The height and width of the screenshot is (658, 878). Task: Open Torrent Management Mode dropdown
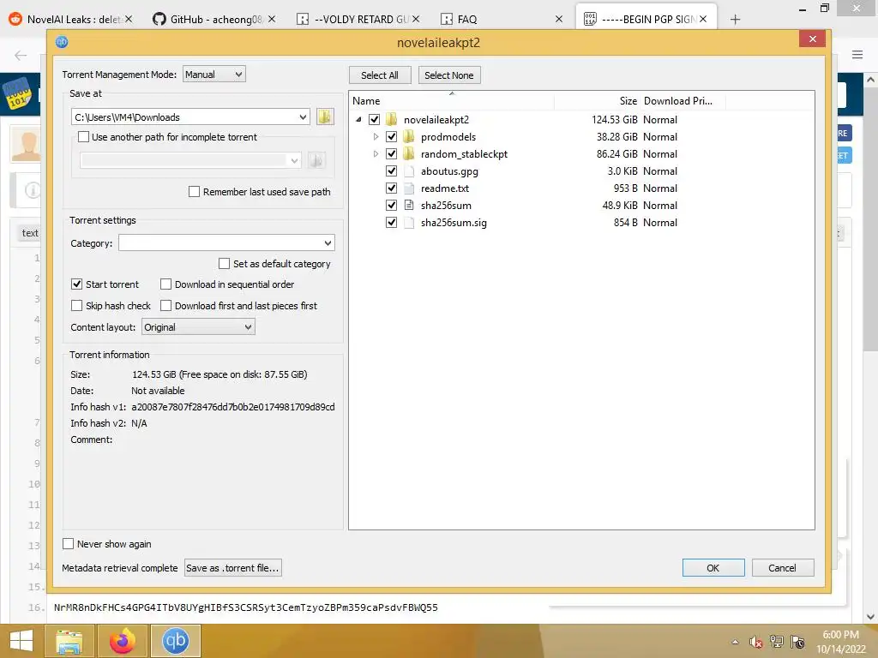click(x=213, y=74)
